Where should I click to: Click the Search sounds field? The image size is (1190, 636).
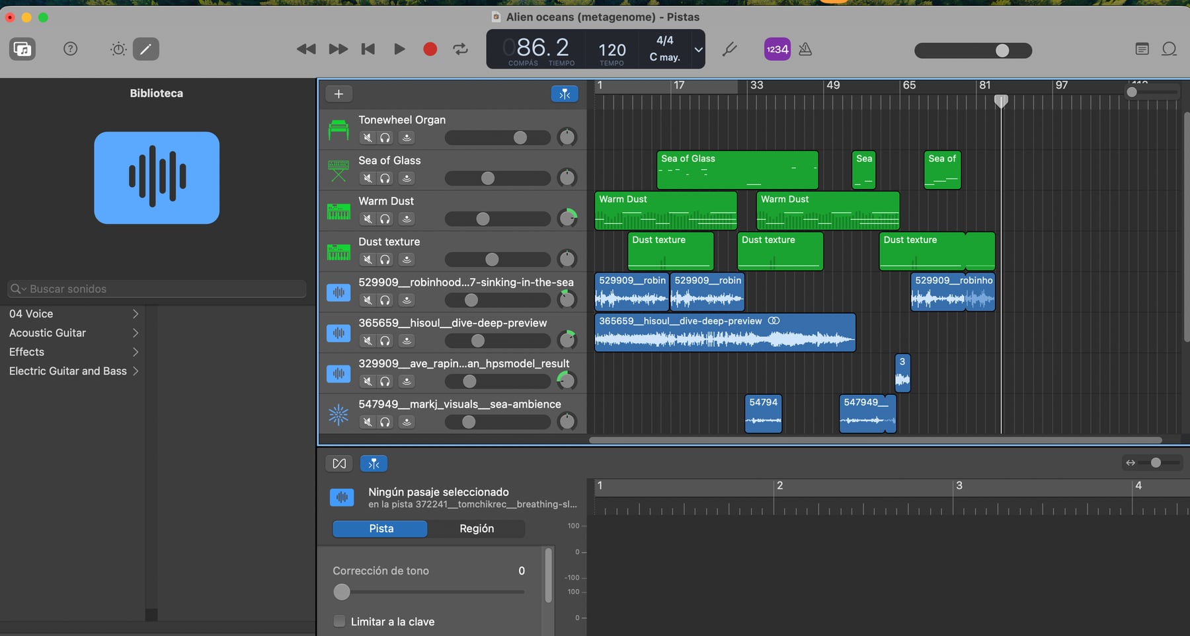pyautogui.click(x=157, y=289)
